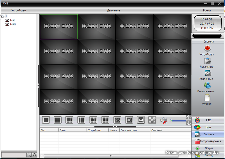Open the Опции options panel
The height and width of the screenshot is (159, 225).
click(208, 148)
